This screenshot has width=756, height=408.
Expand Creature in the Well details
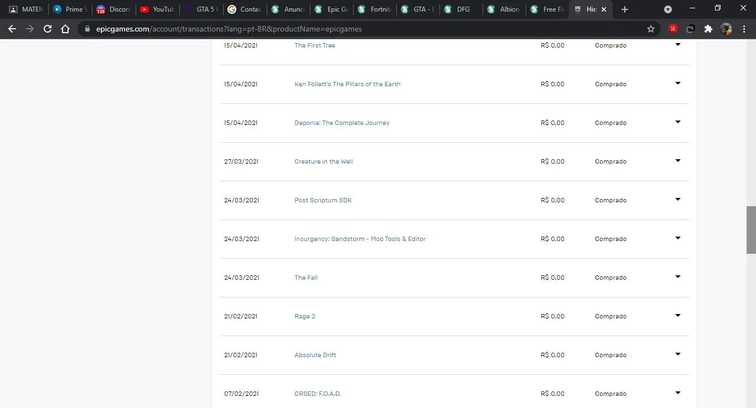(678, 161)
